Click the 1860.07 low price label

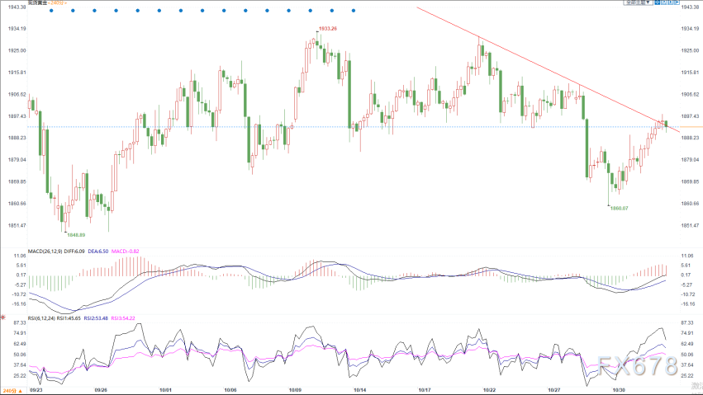[620, 209]
